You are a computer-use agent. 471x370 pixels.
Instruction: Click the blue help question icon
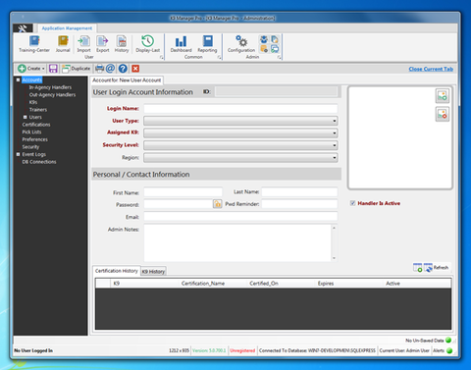[x=123, y=69]
